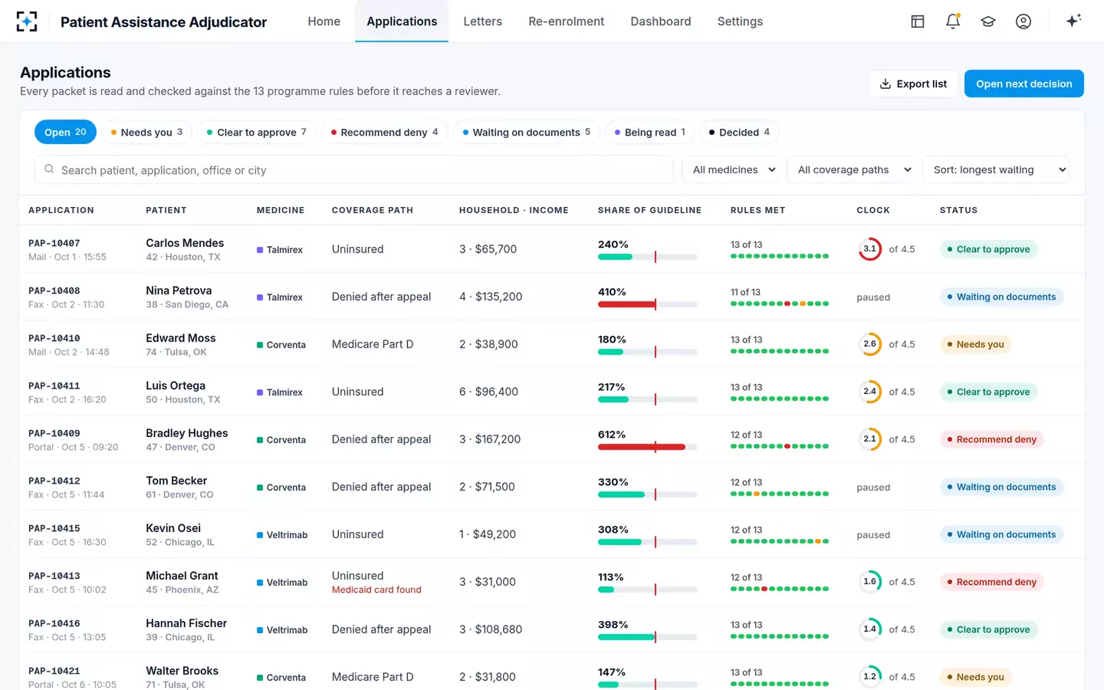Click the 2.6 clock ring for Edward Moss
The image size is (1104, 690).
(x=869, y=344)
